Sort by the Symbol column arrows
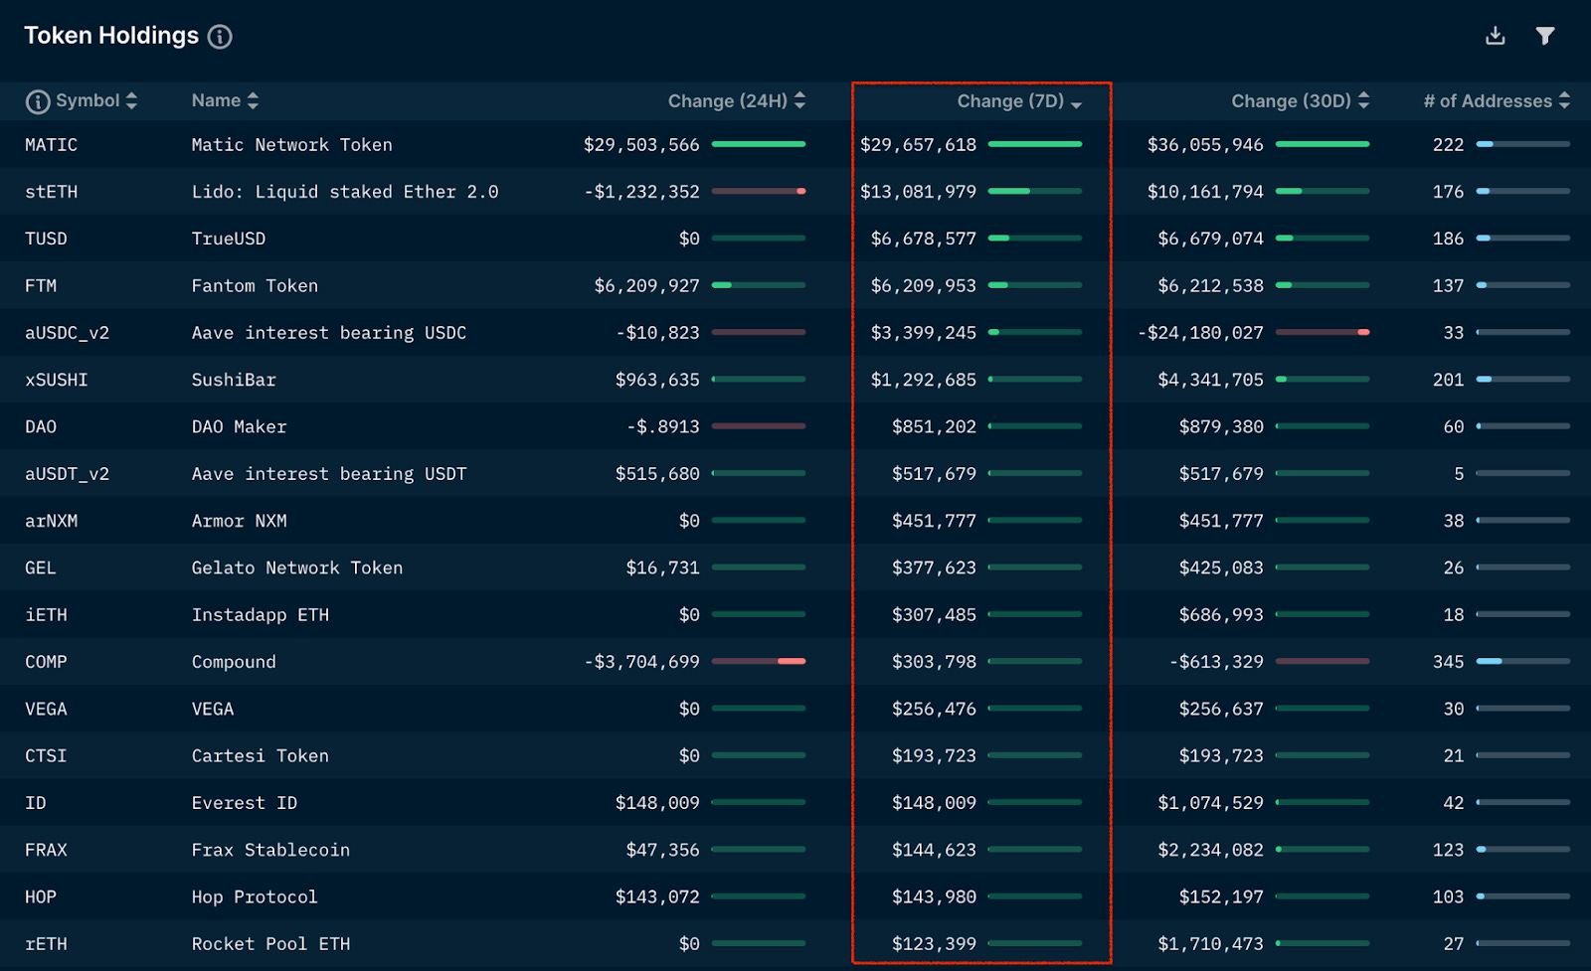Screen dimensions: 1591x971 132,101
